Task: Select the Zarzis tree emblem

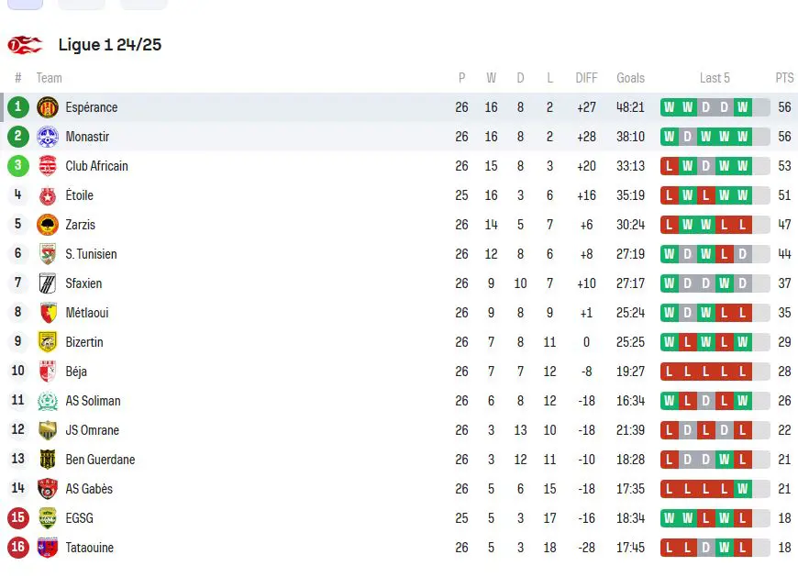Action: click(x=48, y=225)
